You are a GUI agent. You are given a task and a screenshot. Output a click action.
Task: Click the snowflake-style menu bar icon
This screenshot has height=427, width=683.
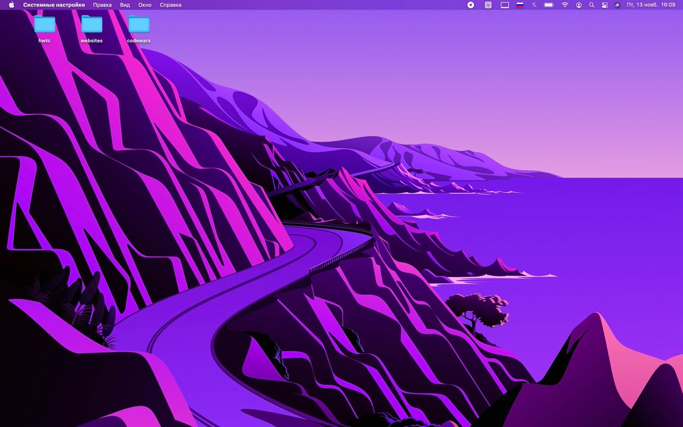[488, 5]
